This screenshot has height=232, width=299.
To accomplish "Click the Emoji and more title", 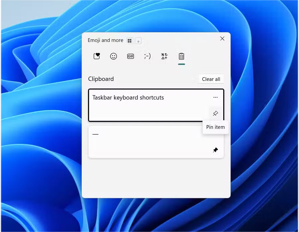I will [105, 40].
